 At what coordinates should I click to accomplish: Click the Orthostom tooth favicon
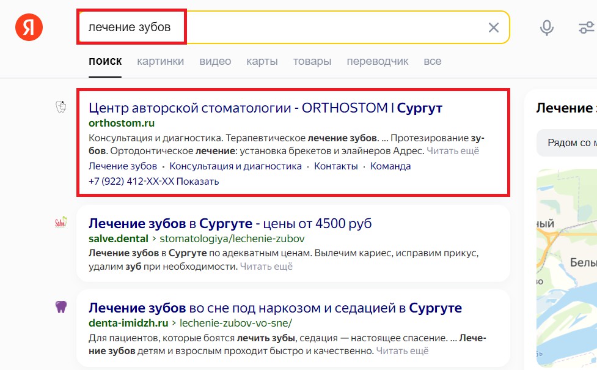coord(60,108)
